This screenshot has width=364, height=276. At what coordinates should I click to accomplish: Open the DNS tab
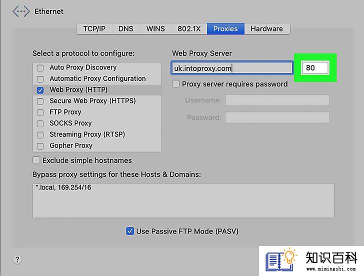point(126,29)
